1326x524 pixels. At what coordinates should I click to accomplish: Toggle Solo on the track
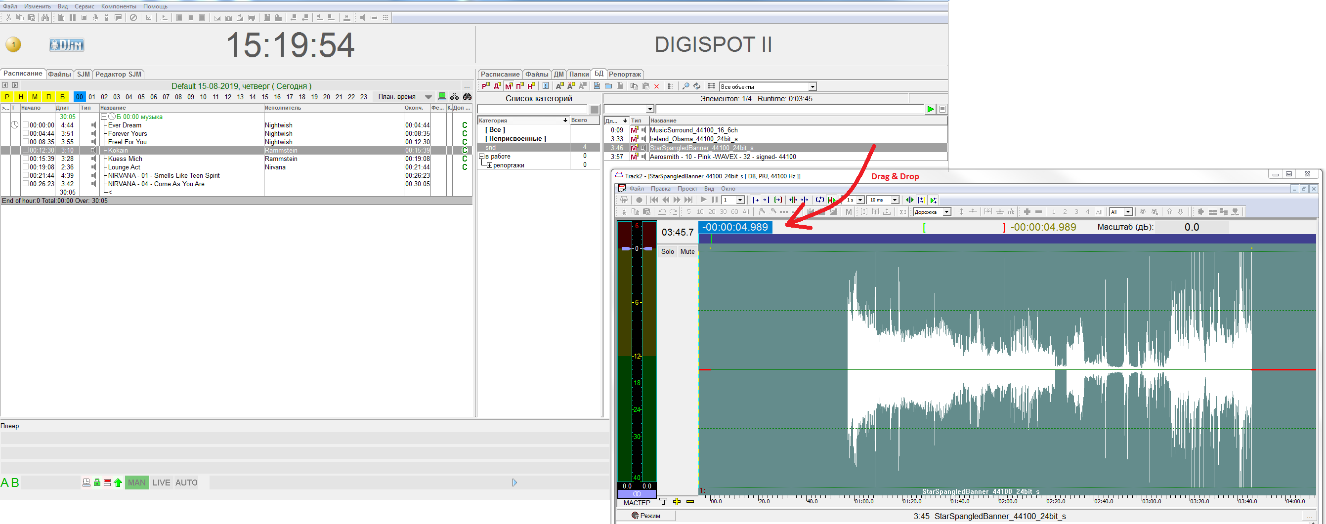pos(668,251)
